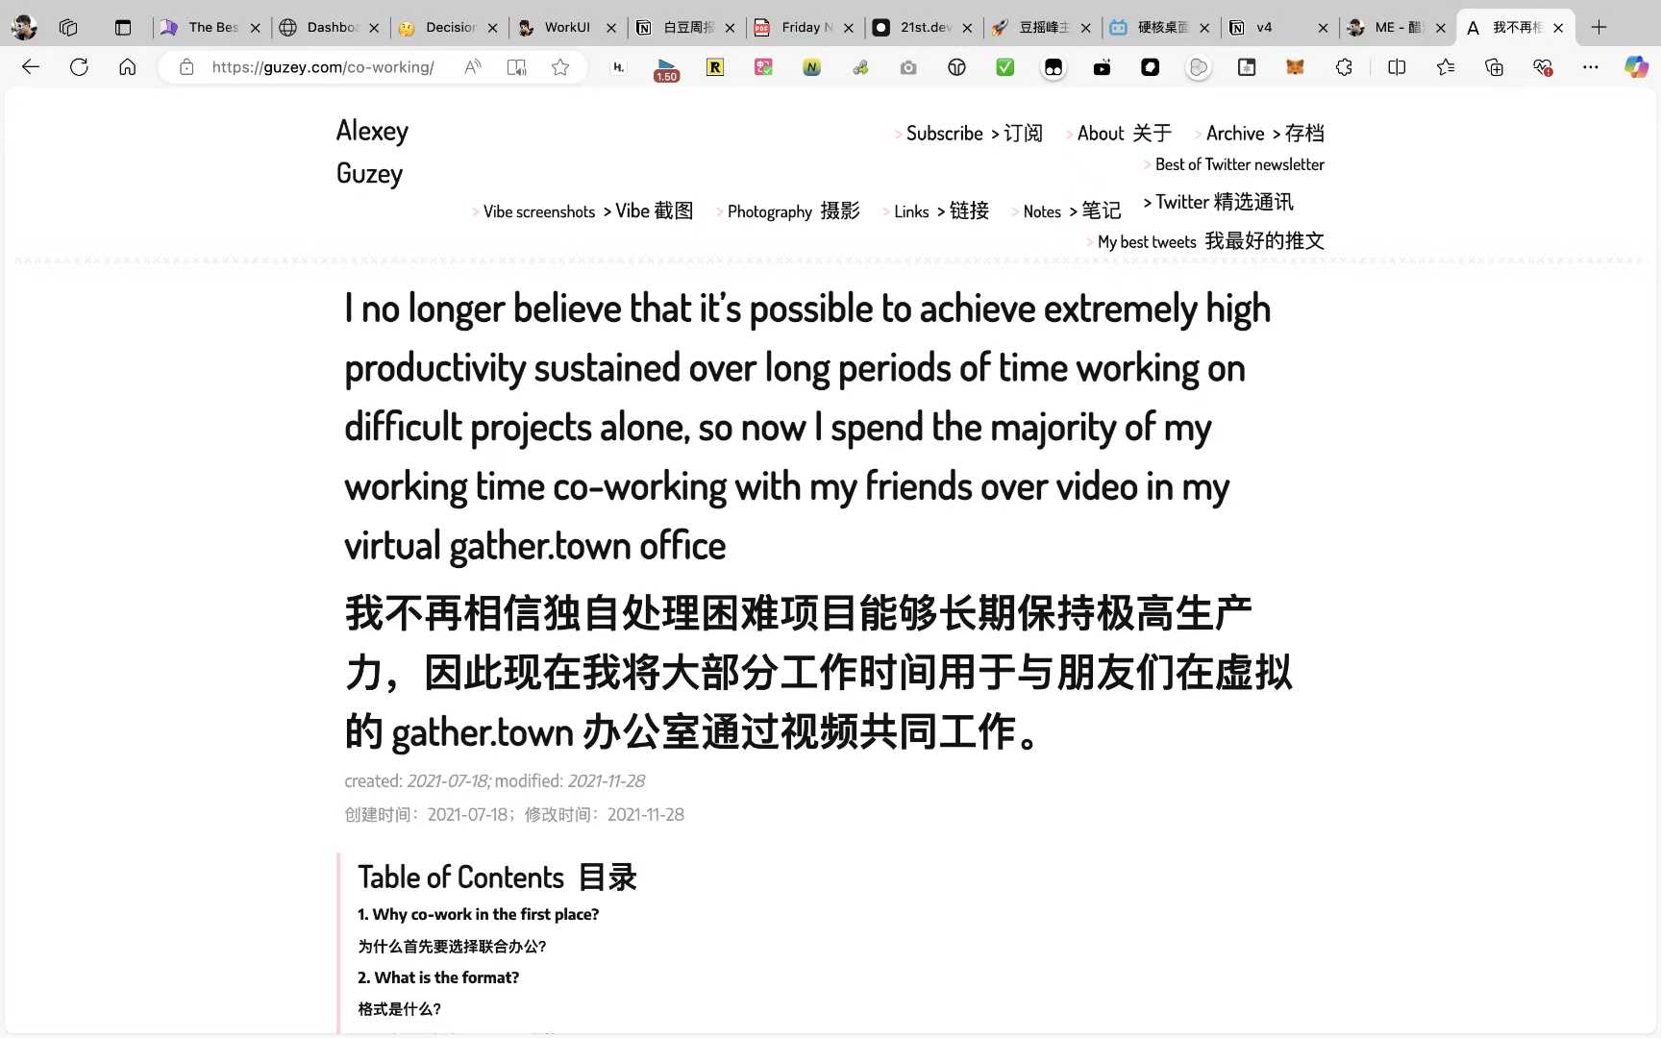Close the WorkUI tab
Viewport: 1661px width, 1038px height.
[x=611, y=28]
